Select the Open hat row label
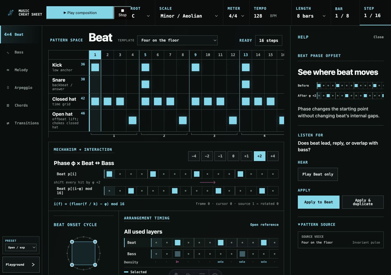This screenshot has width=391, height=275. (69, 120)
